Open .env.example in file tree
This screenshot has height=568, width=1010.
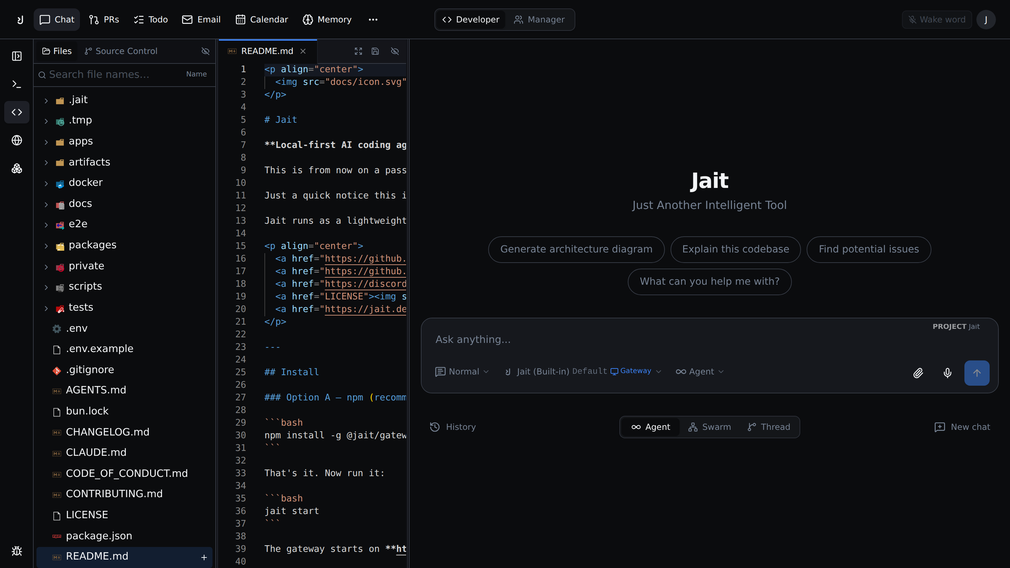click(124, 349)
